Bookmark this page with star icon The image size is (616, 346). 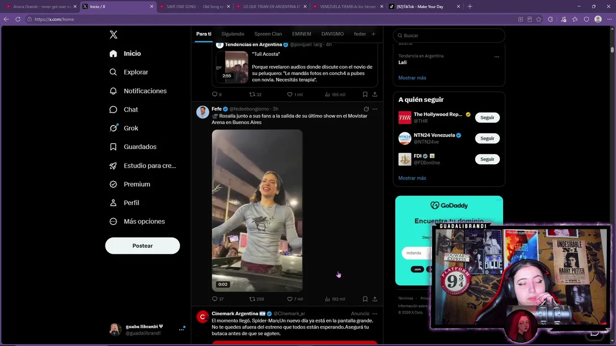[539, 19]
